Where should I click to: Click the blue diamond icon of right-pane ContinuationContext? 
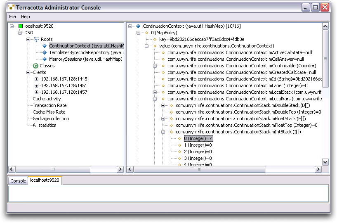click(138, 26)
